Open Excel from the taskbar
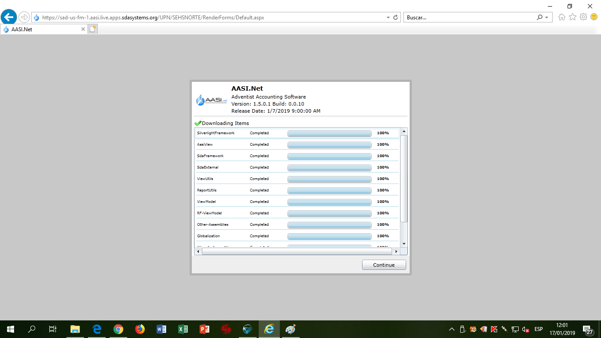Image resolution: width=601 pixels, height=338 pixels. tap(183, 329)
